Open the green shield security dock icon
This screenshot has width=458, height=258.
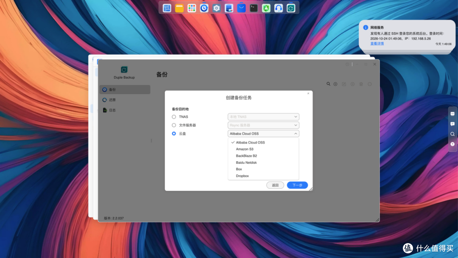[x=266, y=8]
